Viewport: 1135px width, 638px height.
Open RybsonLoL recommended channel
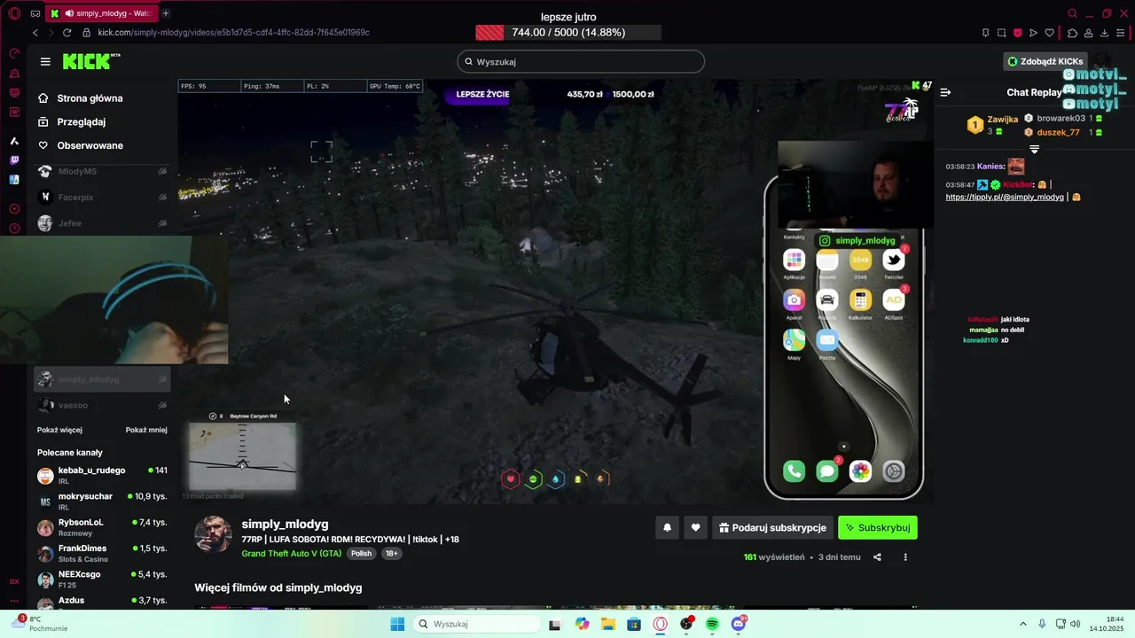102,527
